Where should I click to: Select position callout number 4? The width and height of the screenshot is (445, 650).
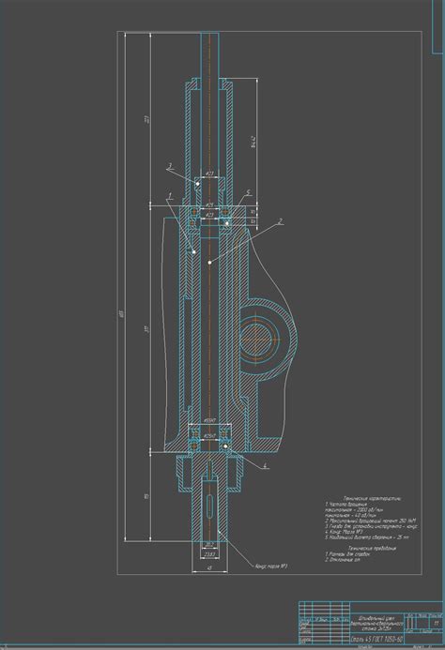tap(265, 466)
